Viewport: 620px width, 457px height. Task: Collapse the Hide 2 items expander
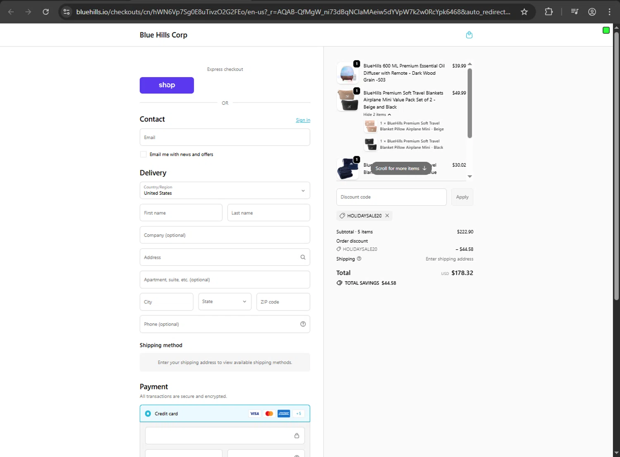pos(377,115)
